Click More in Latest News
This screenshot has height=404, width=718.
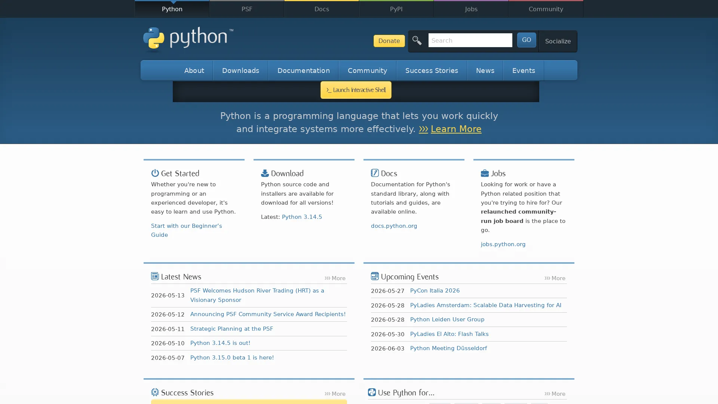[x=335, y=278]
